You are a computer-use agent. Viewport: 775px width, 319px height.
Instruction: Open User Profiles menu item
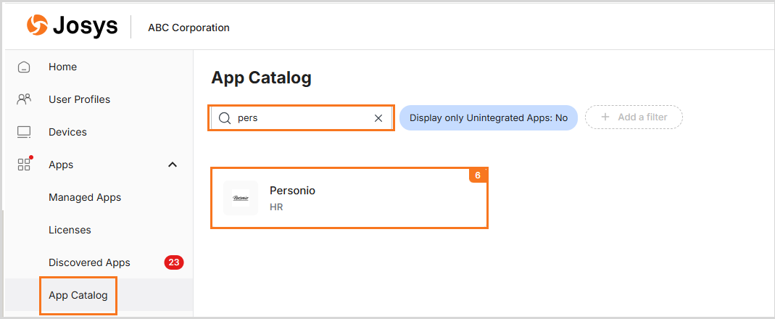pos(79,99)
